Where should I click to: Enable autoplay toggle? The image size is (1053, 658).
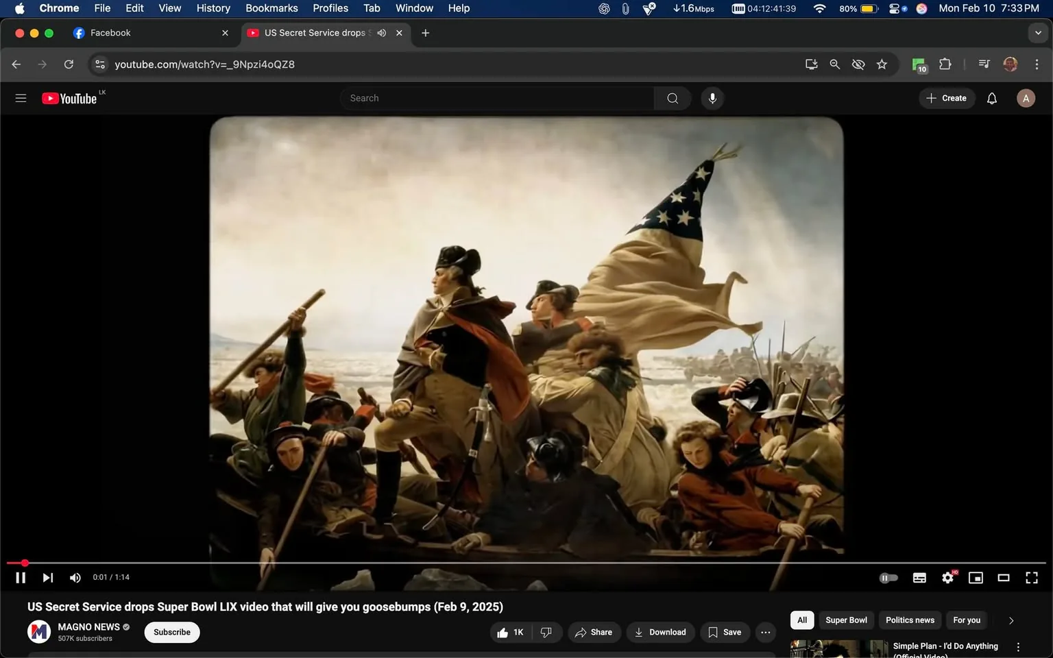point(888,577)
